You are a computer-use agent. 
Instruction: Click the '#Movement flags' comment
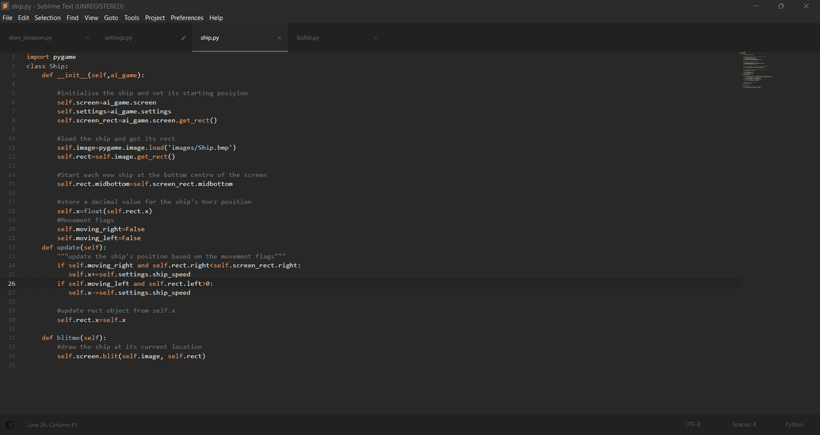tap(85, 220)
